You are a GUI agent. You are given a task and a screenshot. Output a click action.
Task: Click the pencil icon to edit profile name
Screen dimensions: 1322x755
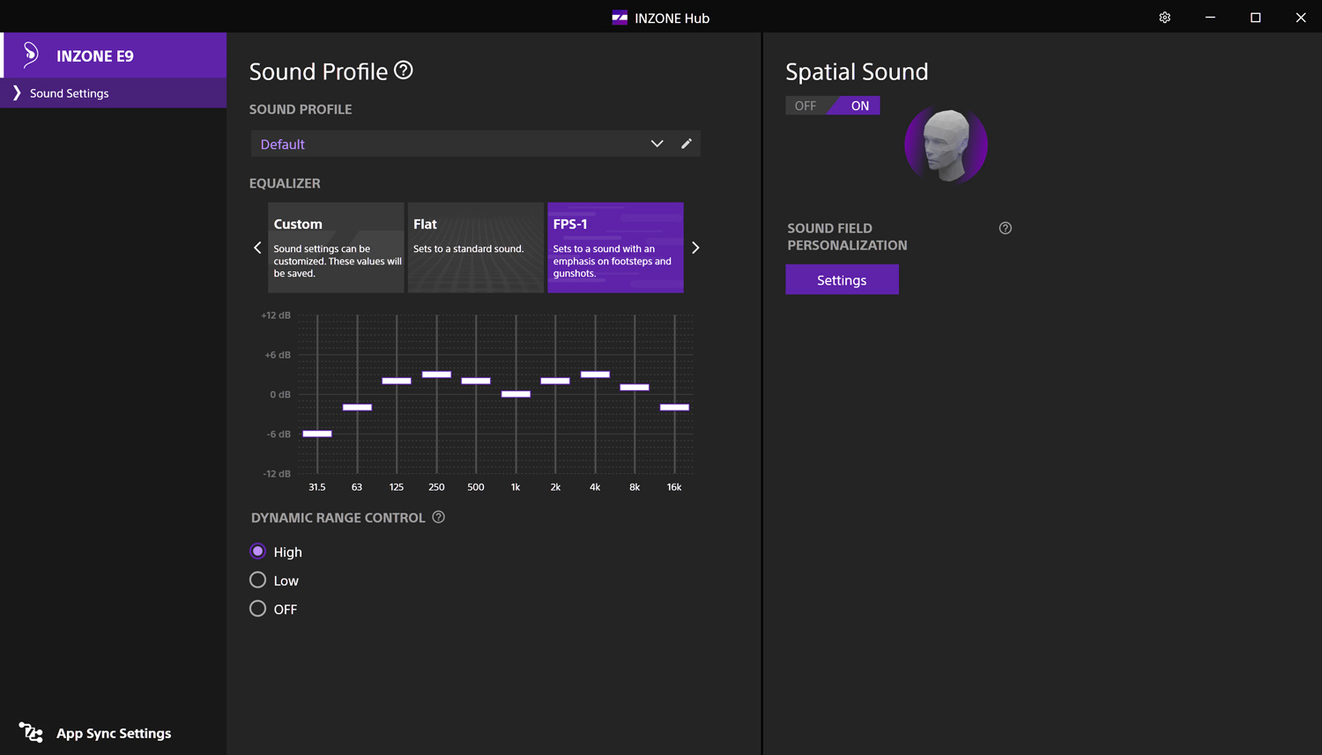click(x=687, y=144)
